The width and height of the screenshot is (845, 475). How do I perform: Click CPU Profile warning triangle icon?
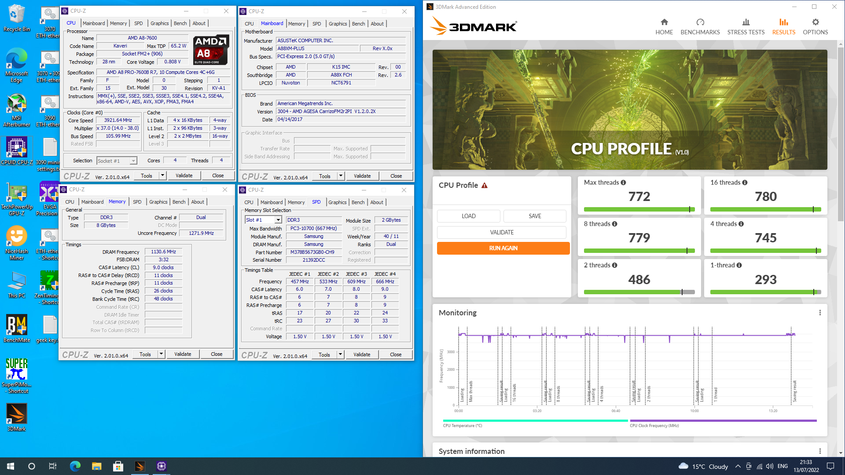[x=485, y=185]
